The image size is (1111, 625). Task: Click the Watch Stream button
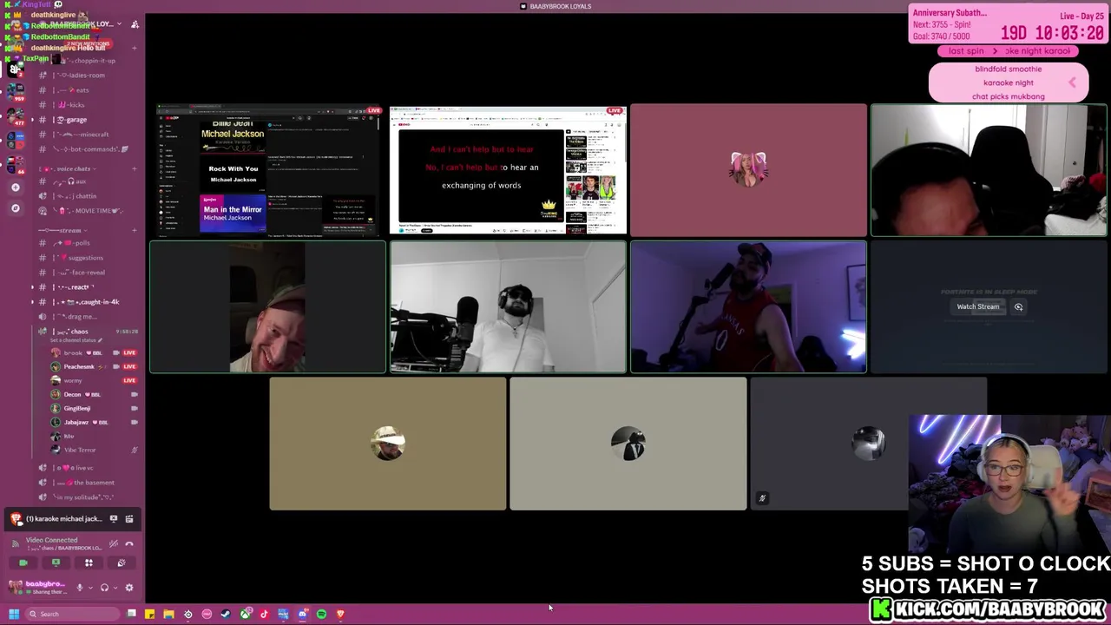pos(978,306)
